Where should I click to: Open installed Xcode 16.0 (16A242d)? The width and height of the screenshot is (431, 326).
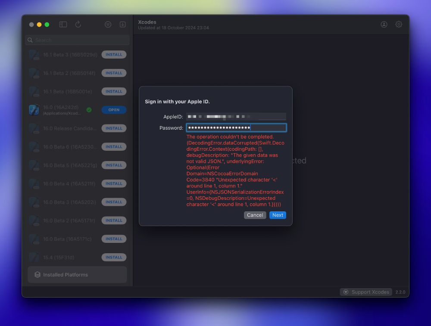[114, 110]
